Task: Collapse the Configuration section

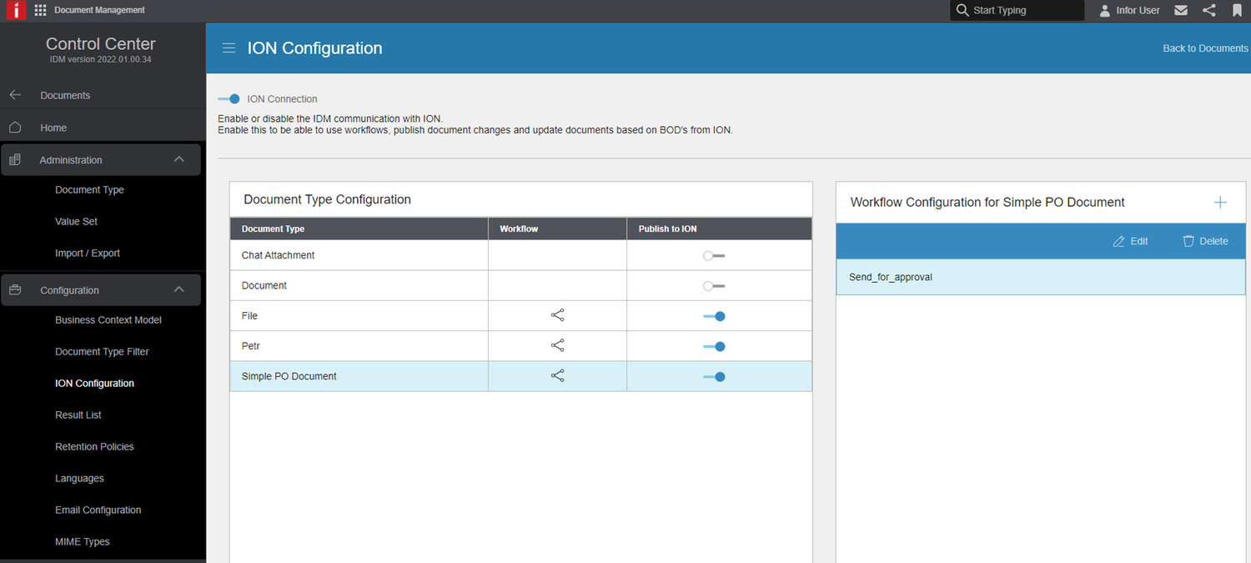Action: click(178, 289)
